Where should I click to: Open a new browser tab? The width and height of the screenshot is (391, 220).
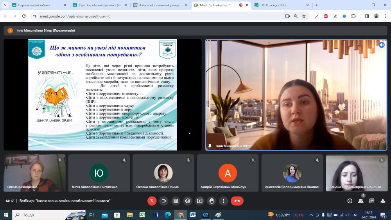coord(317,5)
